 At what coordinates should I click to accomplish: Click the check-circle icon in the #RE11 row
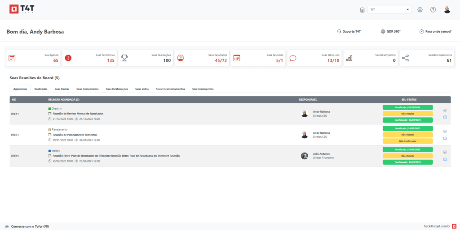tap(445, 110)
